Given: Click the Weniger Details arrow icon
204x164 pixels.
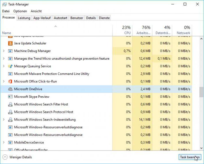Looking at the screenshot, I should (x=5, y=157).
